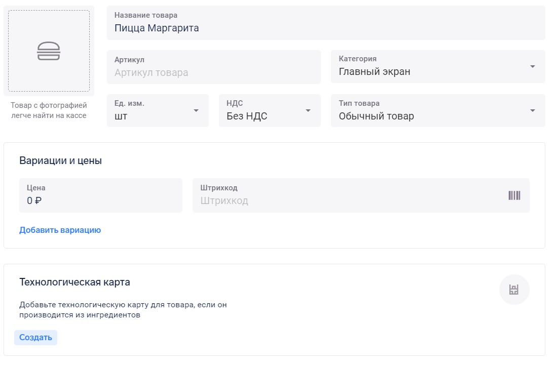Open the Категория dropdown
This screenshot has height=366, width=557.
438,67
